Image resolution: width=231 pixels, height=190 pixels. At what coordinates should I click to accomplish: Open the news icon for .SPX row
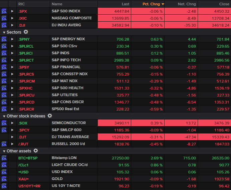(x=4, y=11)
